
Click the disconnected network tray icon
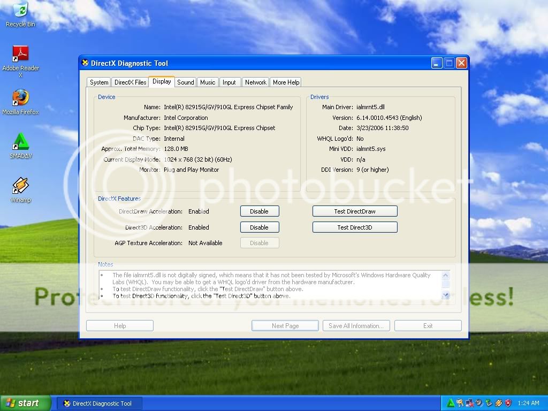(470, 403)
